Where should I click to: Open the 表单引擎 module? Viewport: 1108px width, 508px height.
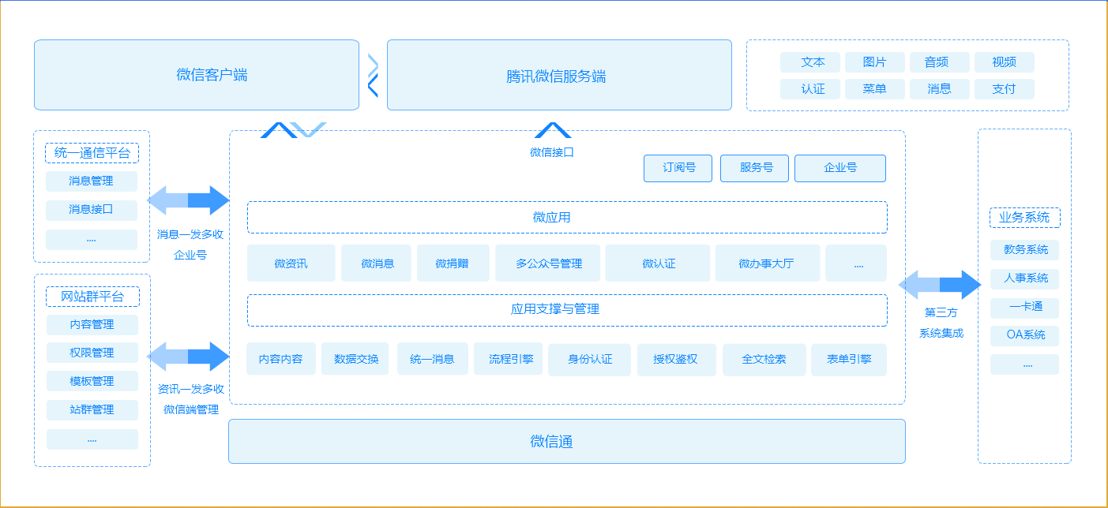click(x=849, y=360)
